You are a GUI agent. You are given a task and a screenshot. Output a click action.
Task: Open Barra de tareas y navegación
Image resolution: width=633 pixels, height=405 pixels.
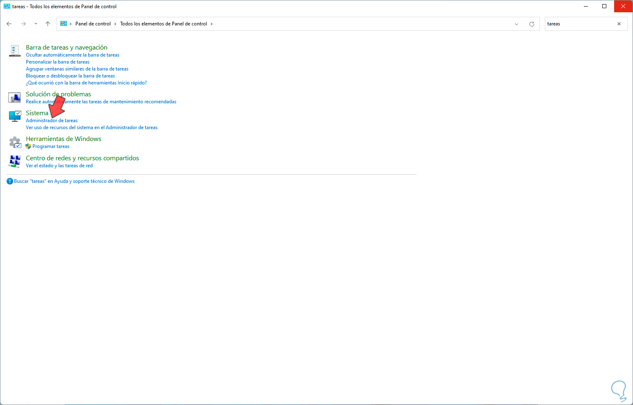click(x=66, y=48)
